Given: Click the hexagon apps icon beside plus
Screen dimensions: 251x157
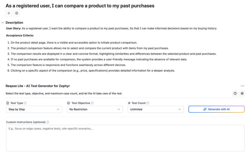Looking at the screenshot, I should (x=17, y=13).
